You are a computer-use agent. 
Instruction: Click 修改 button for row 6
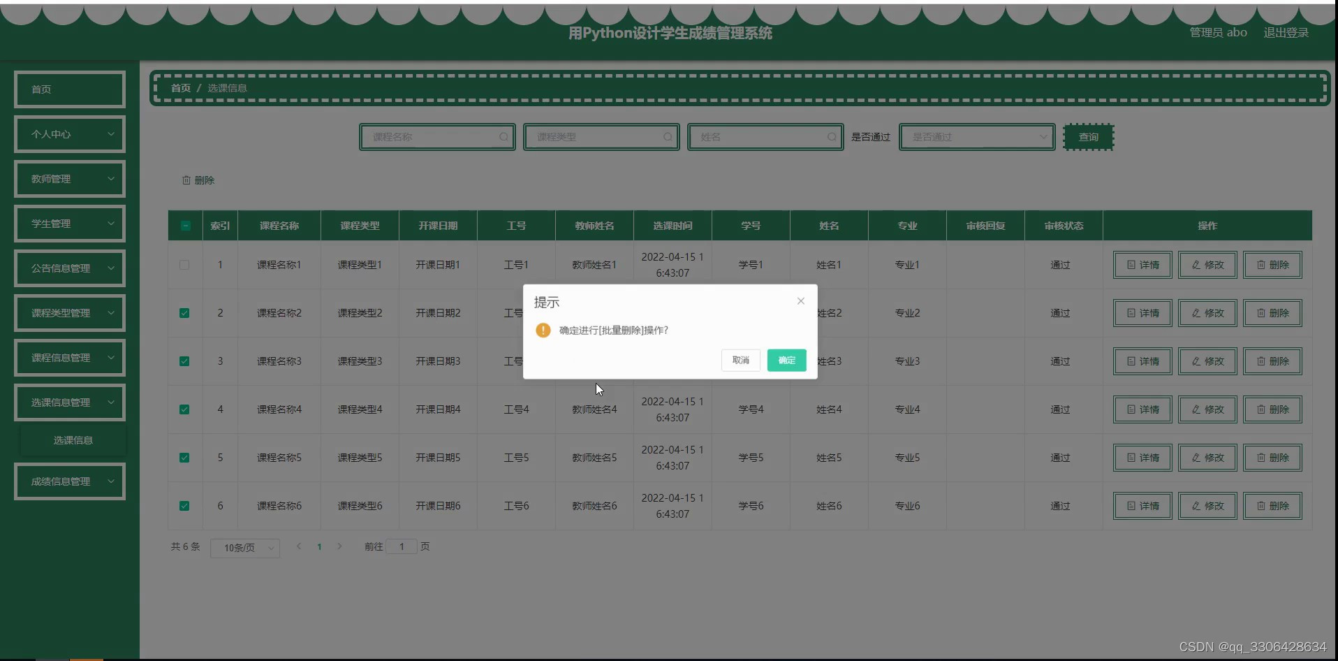[1207, 506]
